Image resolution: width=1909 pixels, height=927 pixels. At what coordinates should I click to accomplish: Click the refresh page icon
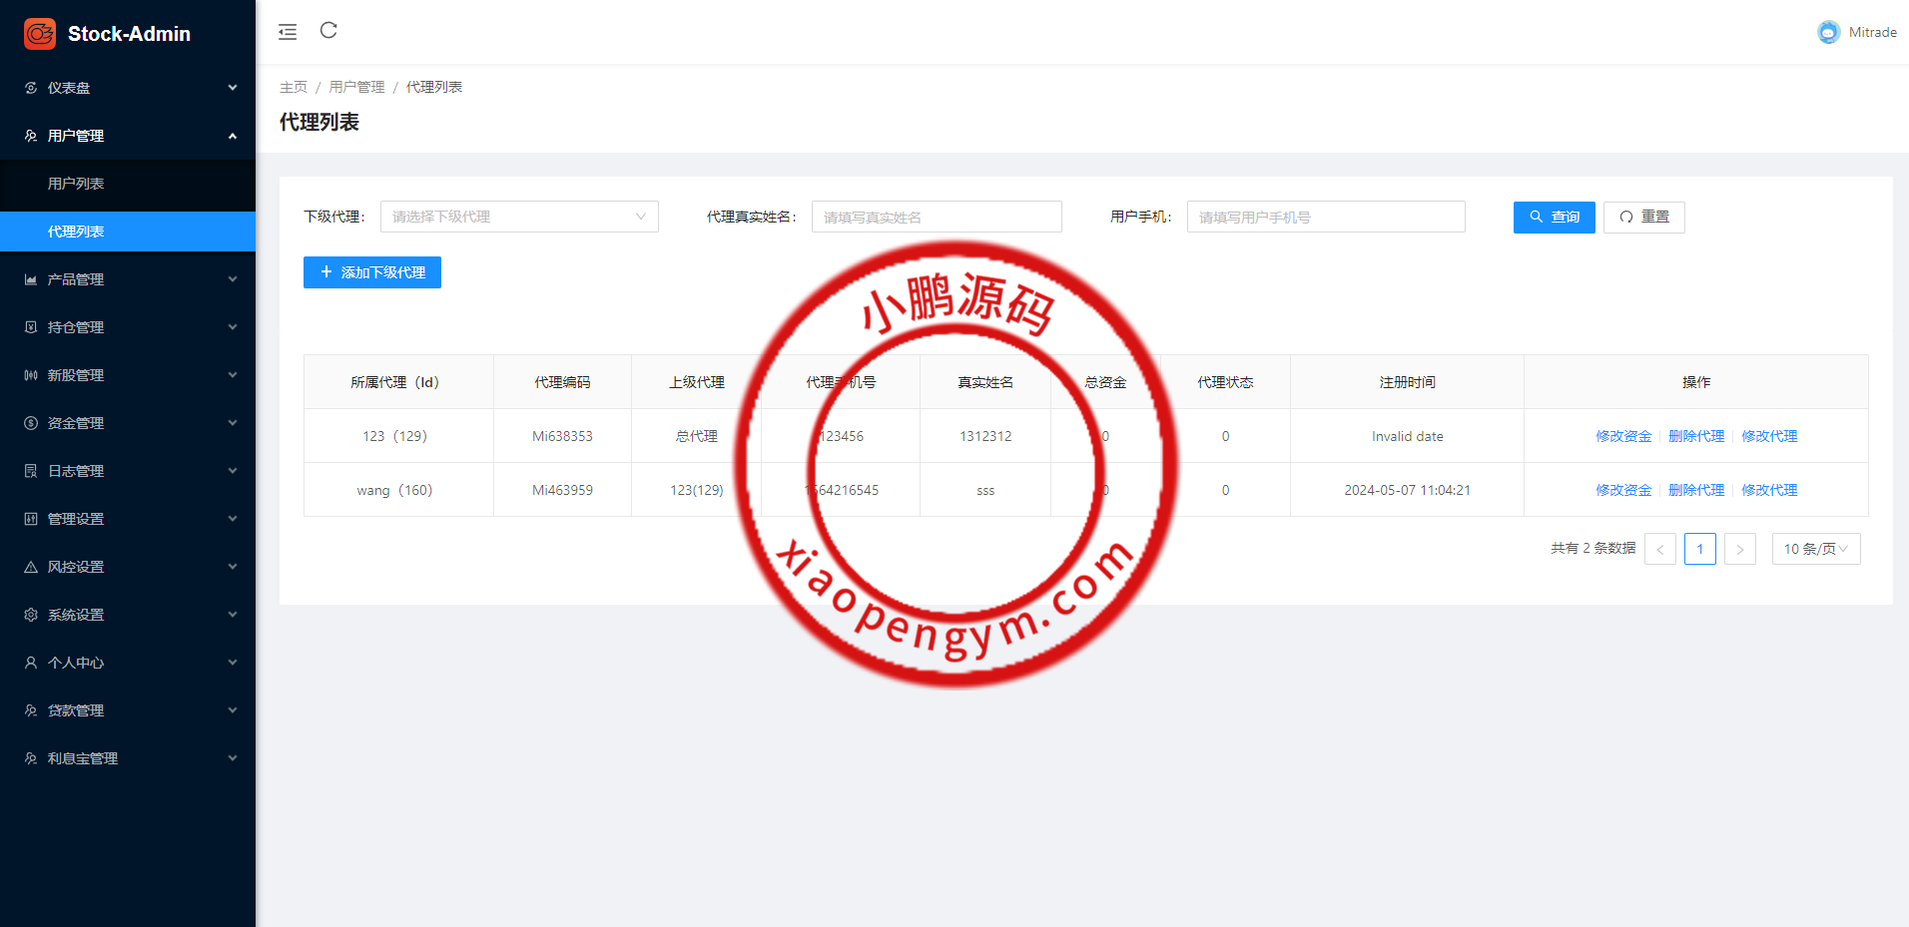coord(328,31)
